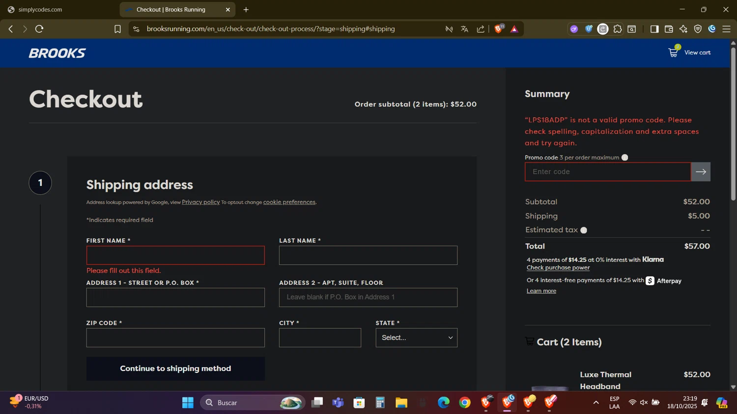Click the browser address bar URL

271,29
